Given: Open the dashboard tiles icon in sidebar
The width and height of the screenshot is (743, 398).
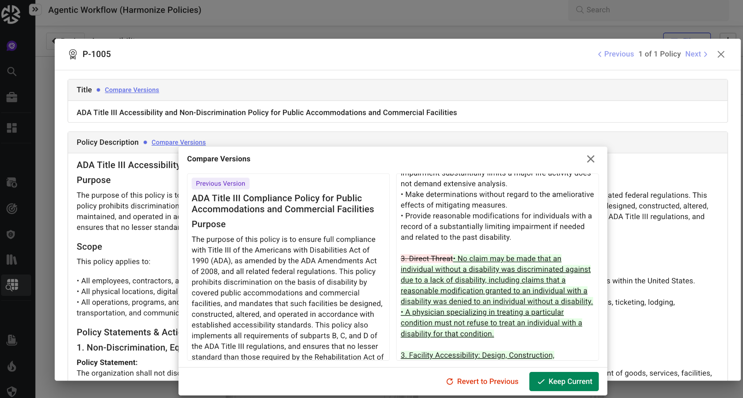Looking at the screenshot, I should click(x=12, y=128).
